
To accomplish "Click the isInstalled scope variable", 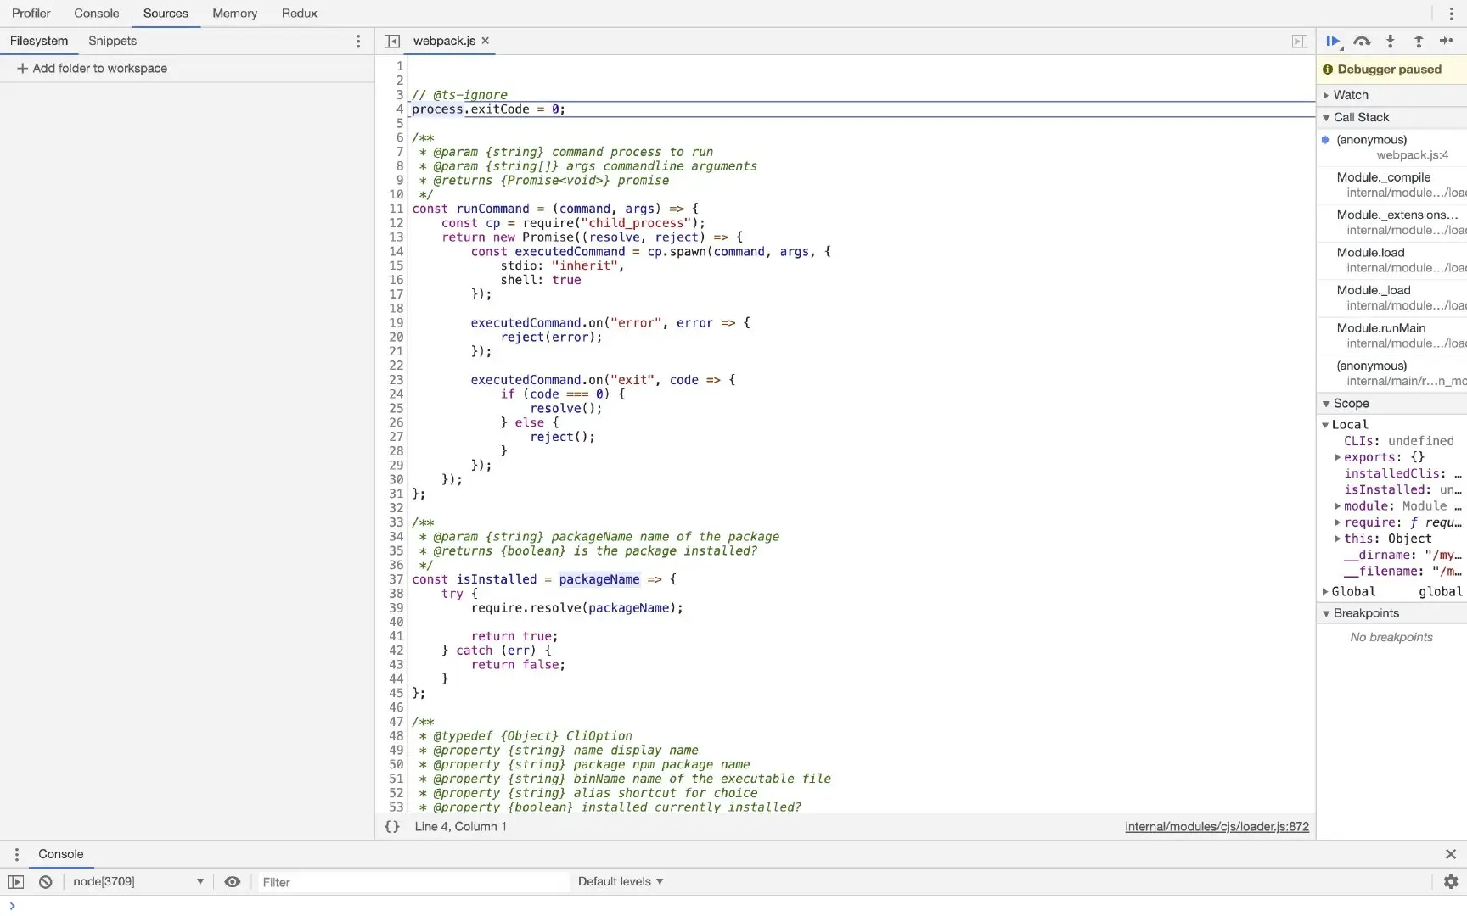I will [x=1402, y=489].
